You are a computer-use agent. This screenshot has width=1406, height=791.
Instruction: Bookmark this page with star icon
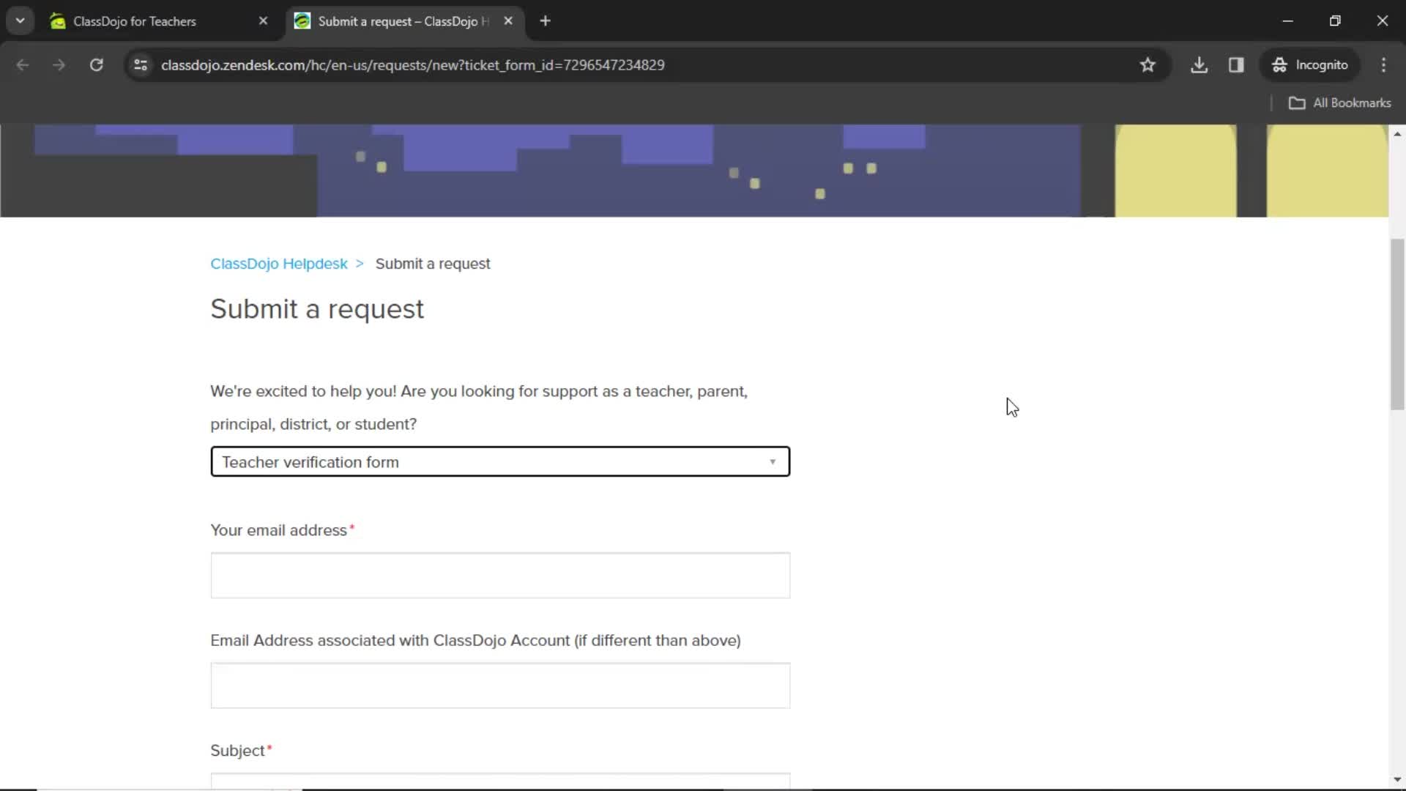tap(1148, 65)
